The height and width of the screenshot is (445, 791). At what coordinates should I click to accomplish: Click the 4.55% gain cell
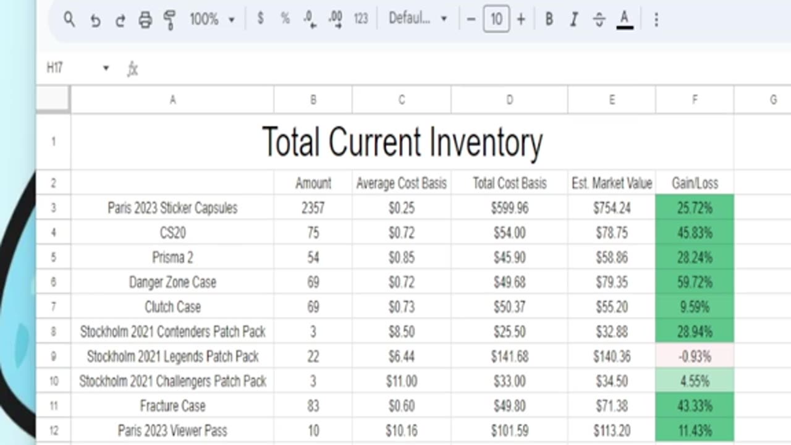point(695,381)
